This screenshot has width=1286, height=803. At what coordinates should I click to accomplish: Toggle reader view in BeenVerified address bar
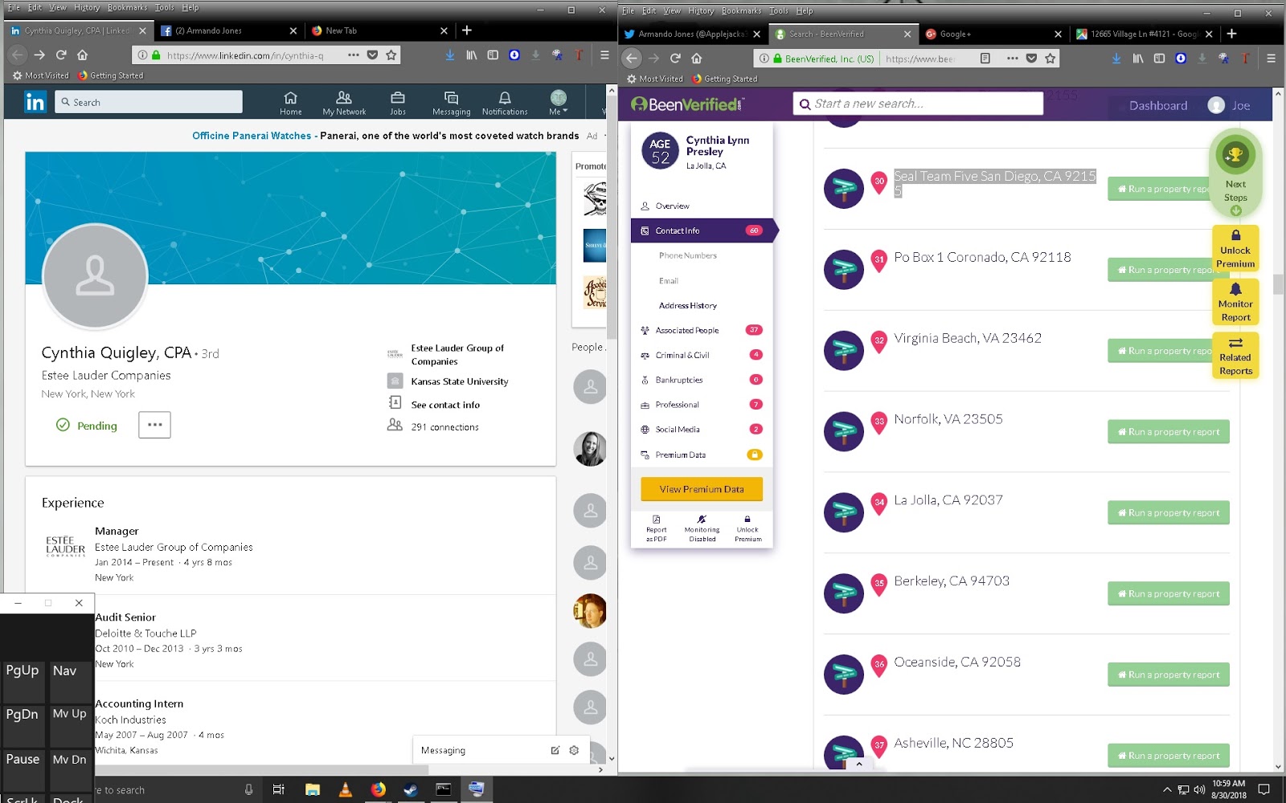pyautogui.click(x=985, y=58)
